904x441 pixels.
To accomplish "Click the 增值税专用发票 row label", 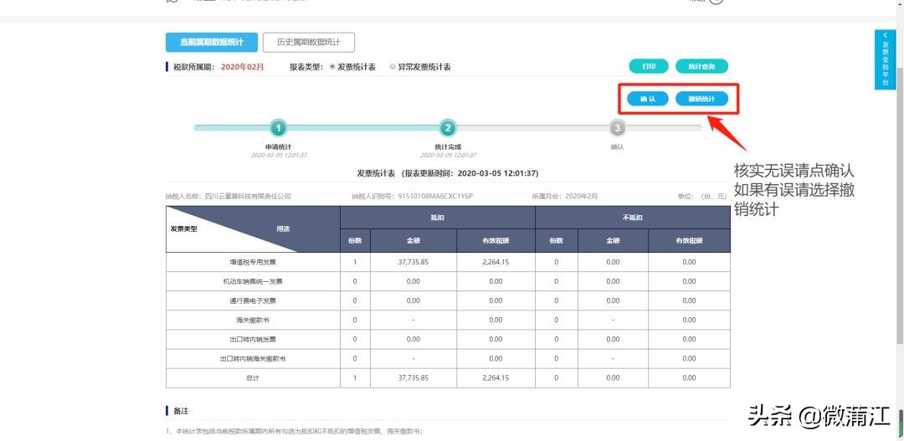I will [x=253, y=262].
